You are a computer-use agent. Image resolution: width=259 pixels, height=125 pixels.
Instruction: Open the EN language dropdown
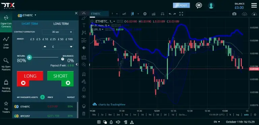217,122
